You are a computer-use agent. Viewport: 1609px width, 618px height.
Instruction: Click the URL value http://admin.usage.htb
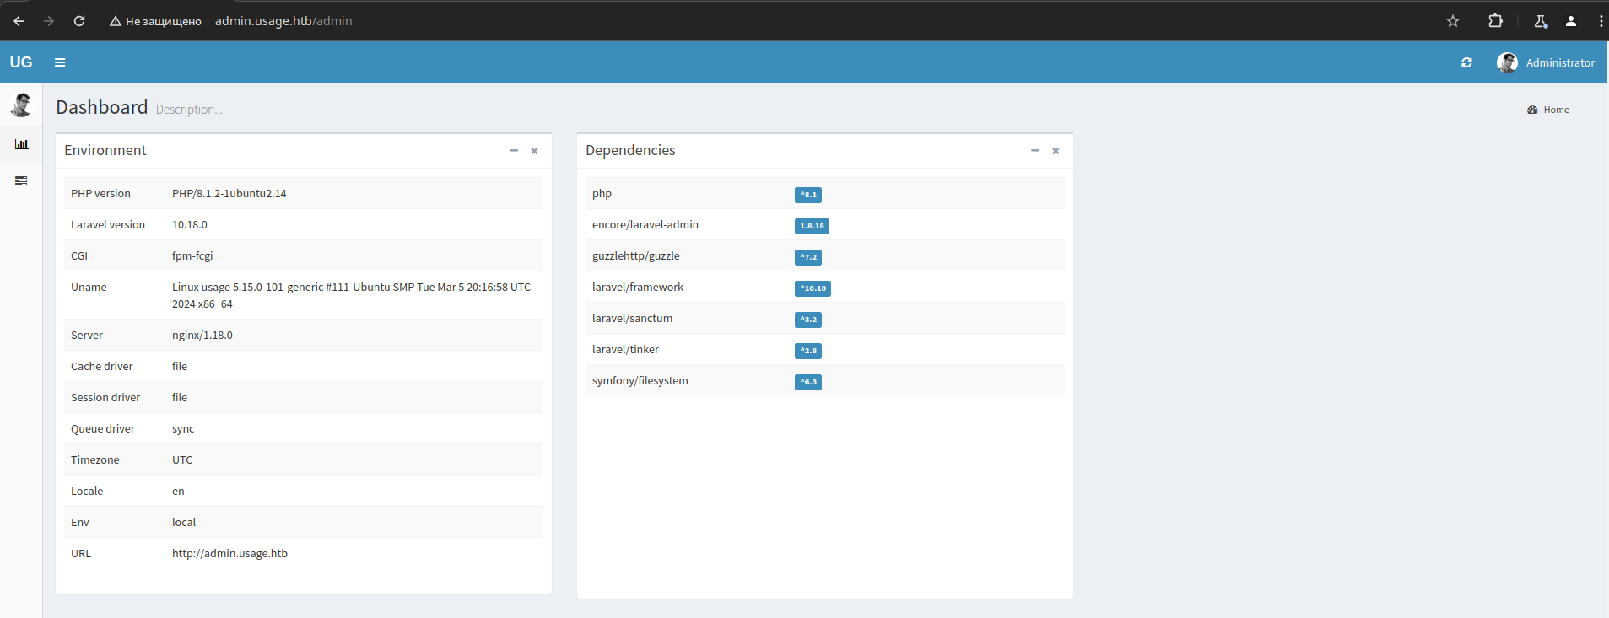point(229,553)
